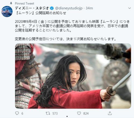Click the small dot indicator below tweet

coord(67,116)
